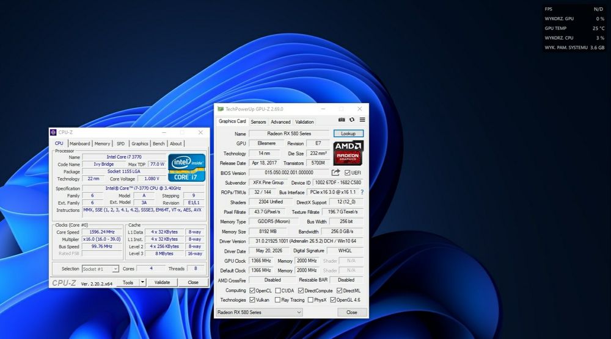Click the GPU-Z refresh icon

(x=352, y=120)
